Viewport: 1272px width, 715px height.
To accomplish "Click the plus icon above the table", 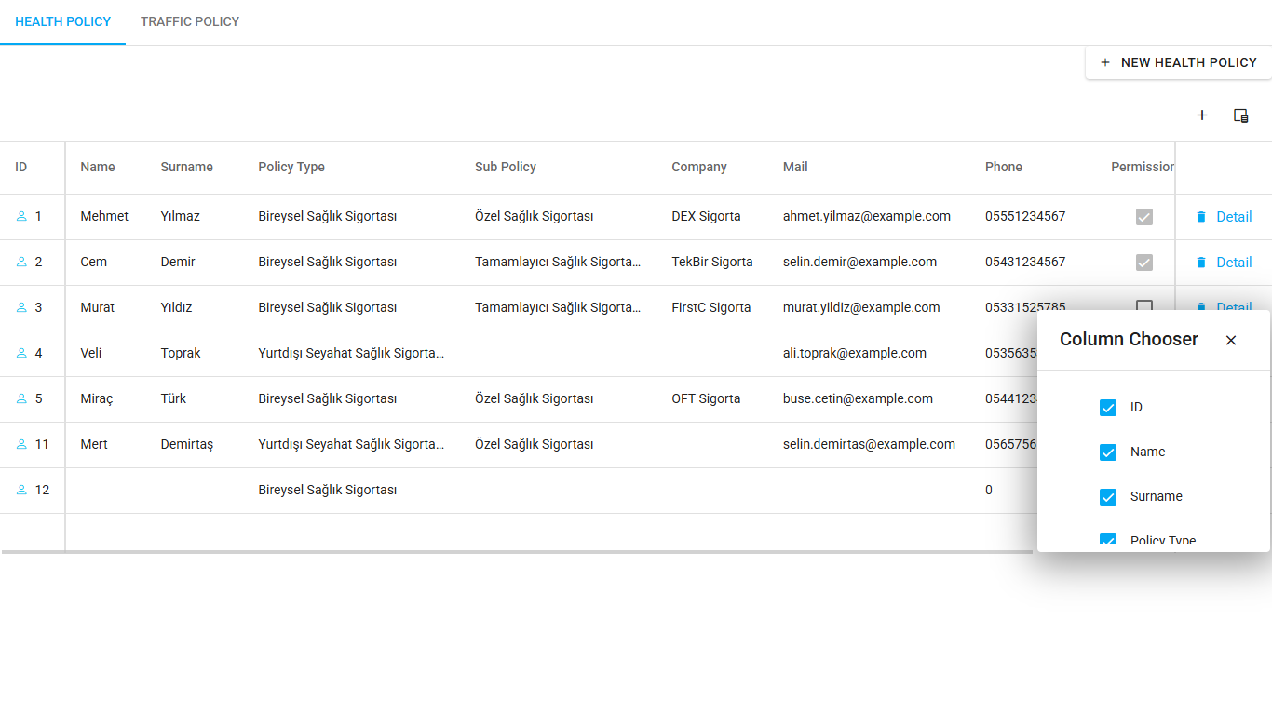I will [1202, 115].
